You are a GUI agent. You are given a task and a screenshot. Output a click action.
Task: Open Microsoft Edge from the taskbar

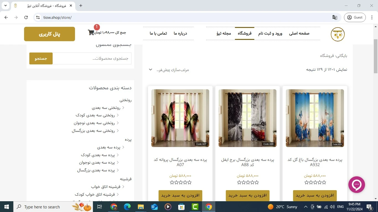[127, 207]
